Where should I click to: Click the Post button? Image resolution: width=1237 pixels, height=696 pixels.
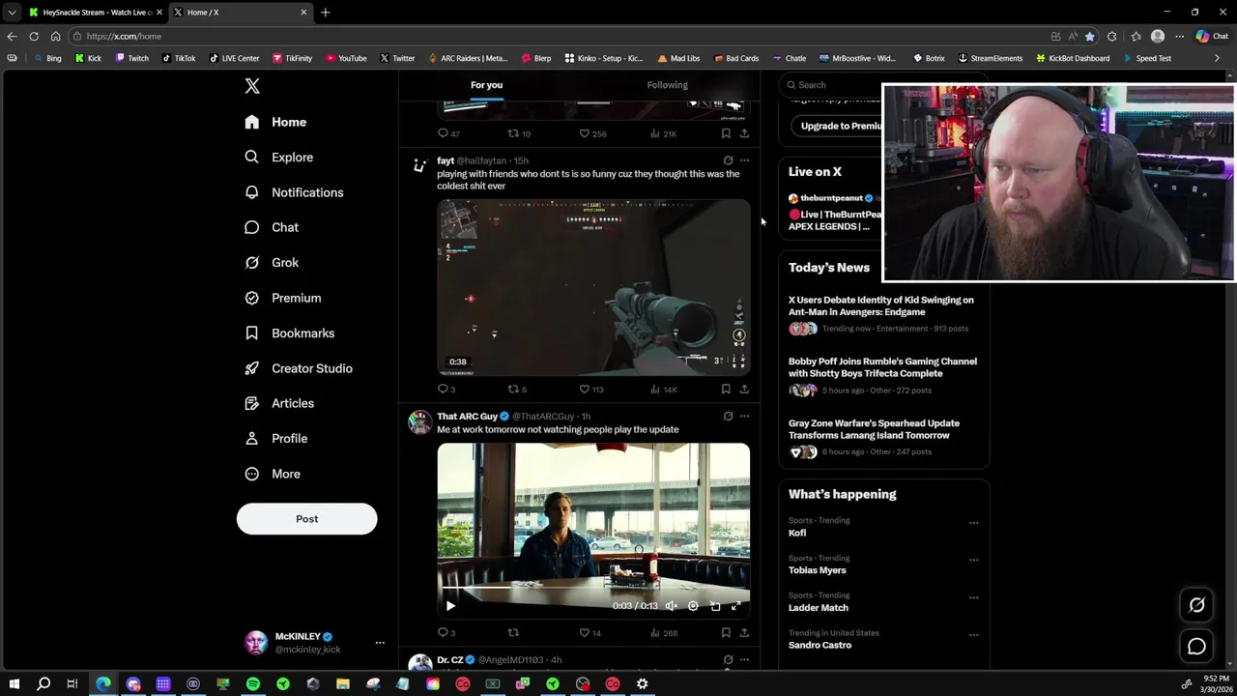(306, 519)
